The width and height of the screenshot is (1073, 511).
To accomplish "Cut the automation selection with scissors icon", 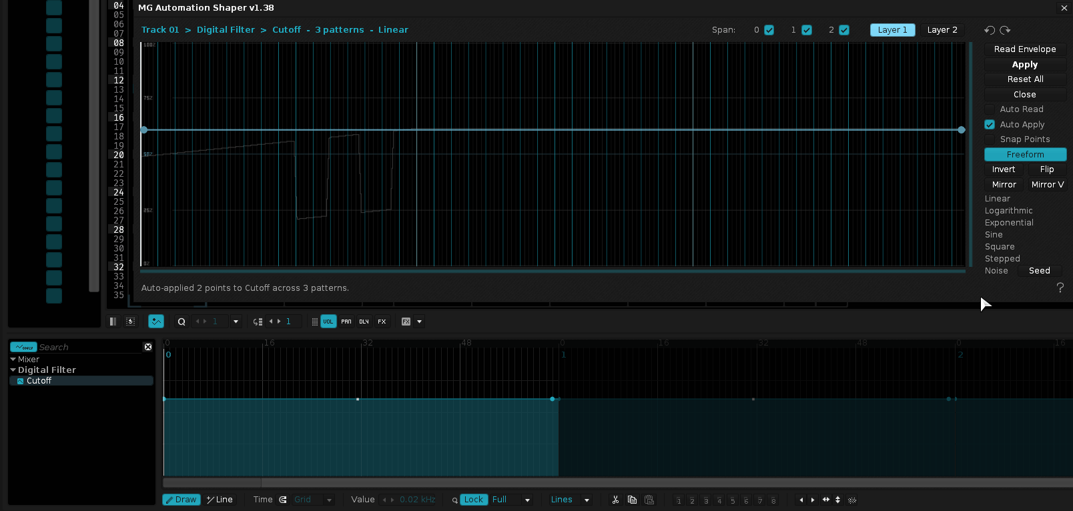I will point(615,500).
